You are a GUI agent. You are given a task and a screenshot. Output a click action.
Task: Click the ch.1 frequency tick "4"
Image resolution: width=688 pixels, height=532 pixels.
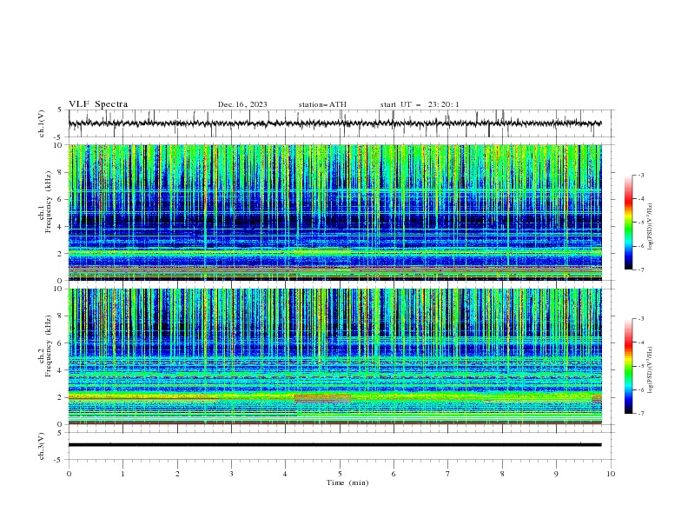[x=61, y=227]
